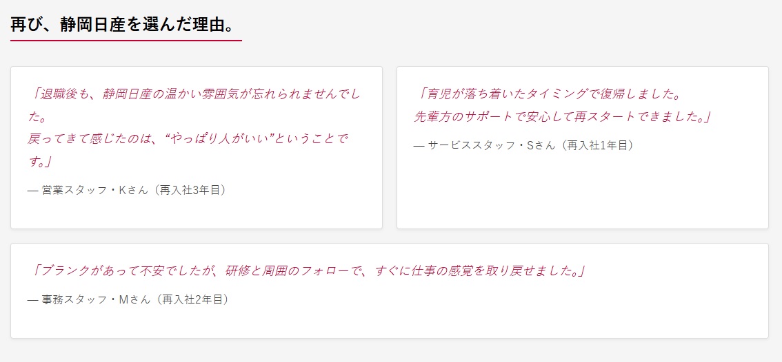
Task: Click the "(再入社3年目)" note
Action: tap(189, 190)
